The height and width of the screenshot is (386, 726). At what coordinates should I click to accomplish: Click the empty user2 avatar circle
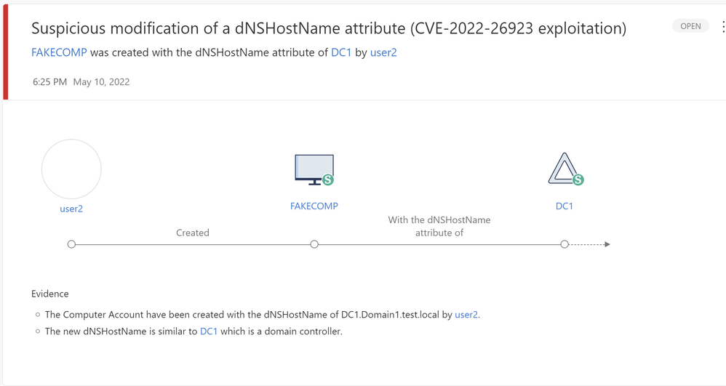point(71,169)
